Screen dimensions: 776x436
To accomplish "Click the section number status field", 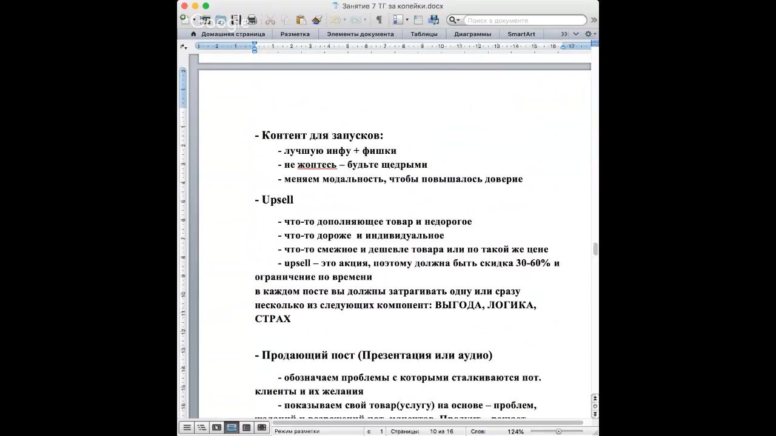I will pos(375,432).
